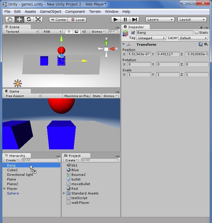
Task: Toggle scene lighting sun icon
Action: click(69, 31)
